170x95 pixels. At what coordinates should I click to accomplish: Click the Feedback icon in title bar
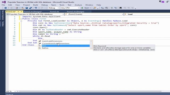(x=168, y=2)
